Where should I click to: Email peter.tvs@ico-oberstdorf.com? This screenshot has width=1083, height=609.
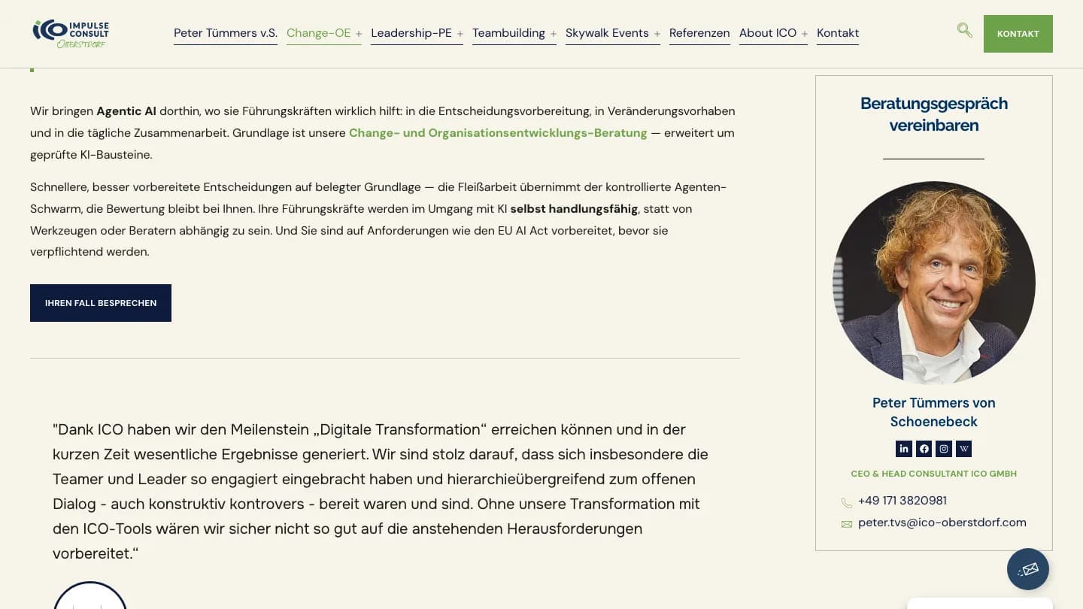tap(942, 523)
